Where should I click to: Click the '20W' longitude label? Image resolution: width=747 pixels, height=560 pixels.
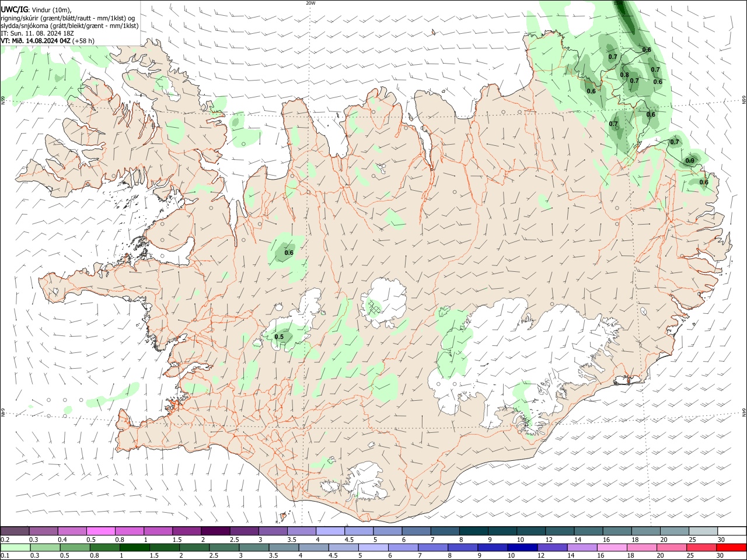point(310,3)
